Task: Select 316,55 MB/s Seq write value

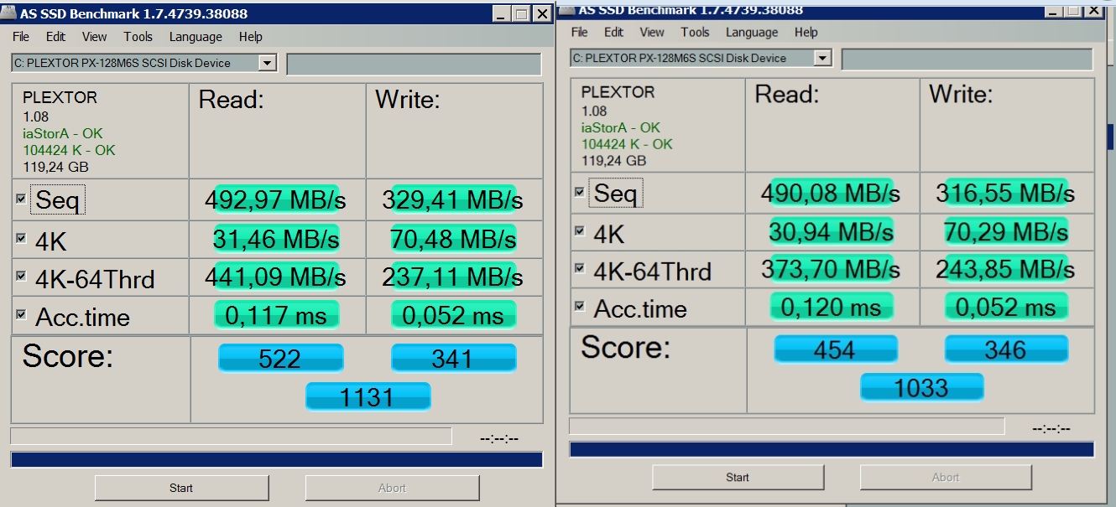Action: (x=1006, y=194)
